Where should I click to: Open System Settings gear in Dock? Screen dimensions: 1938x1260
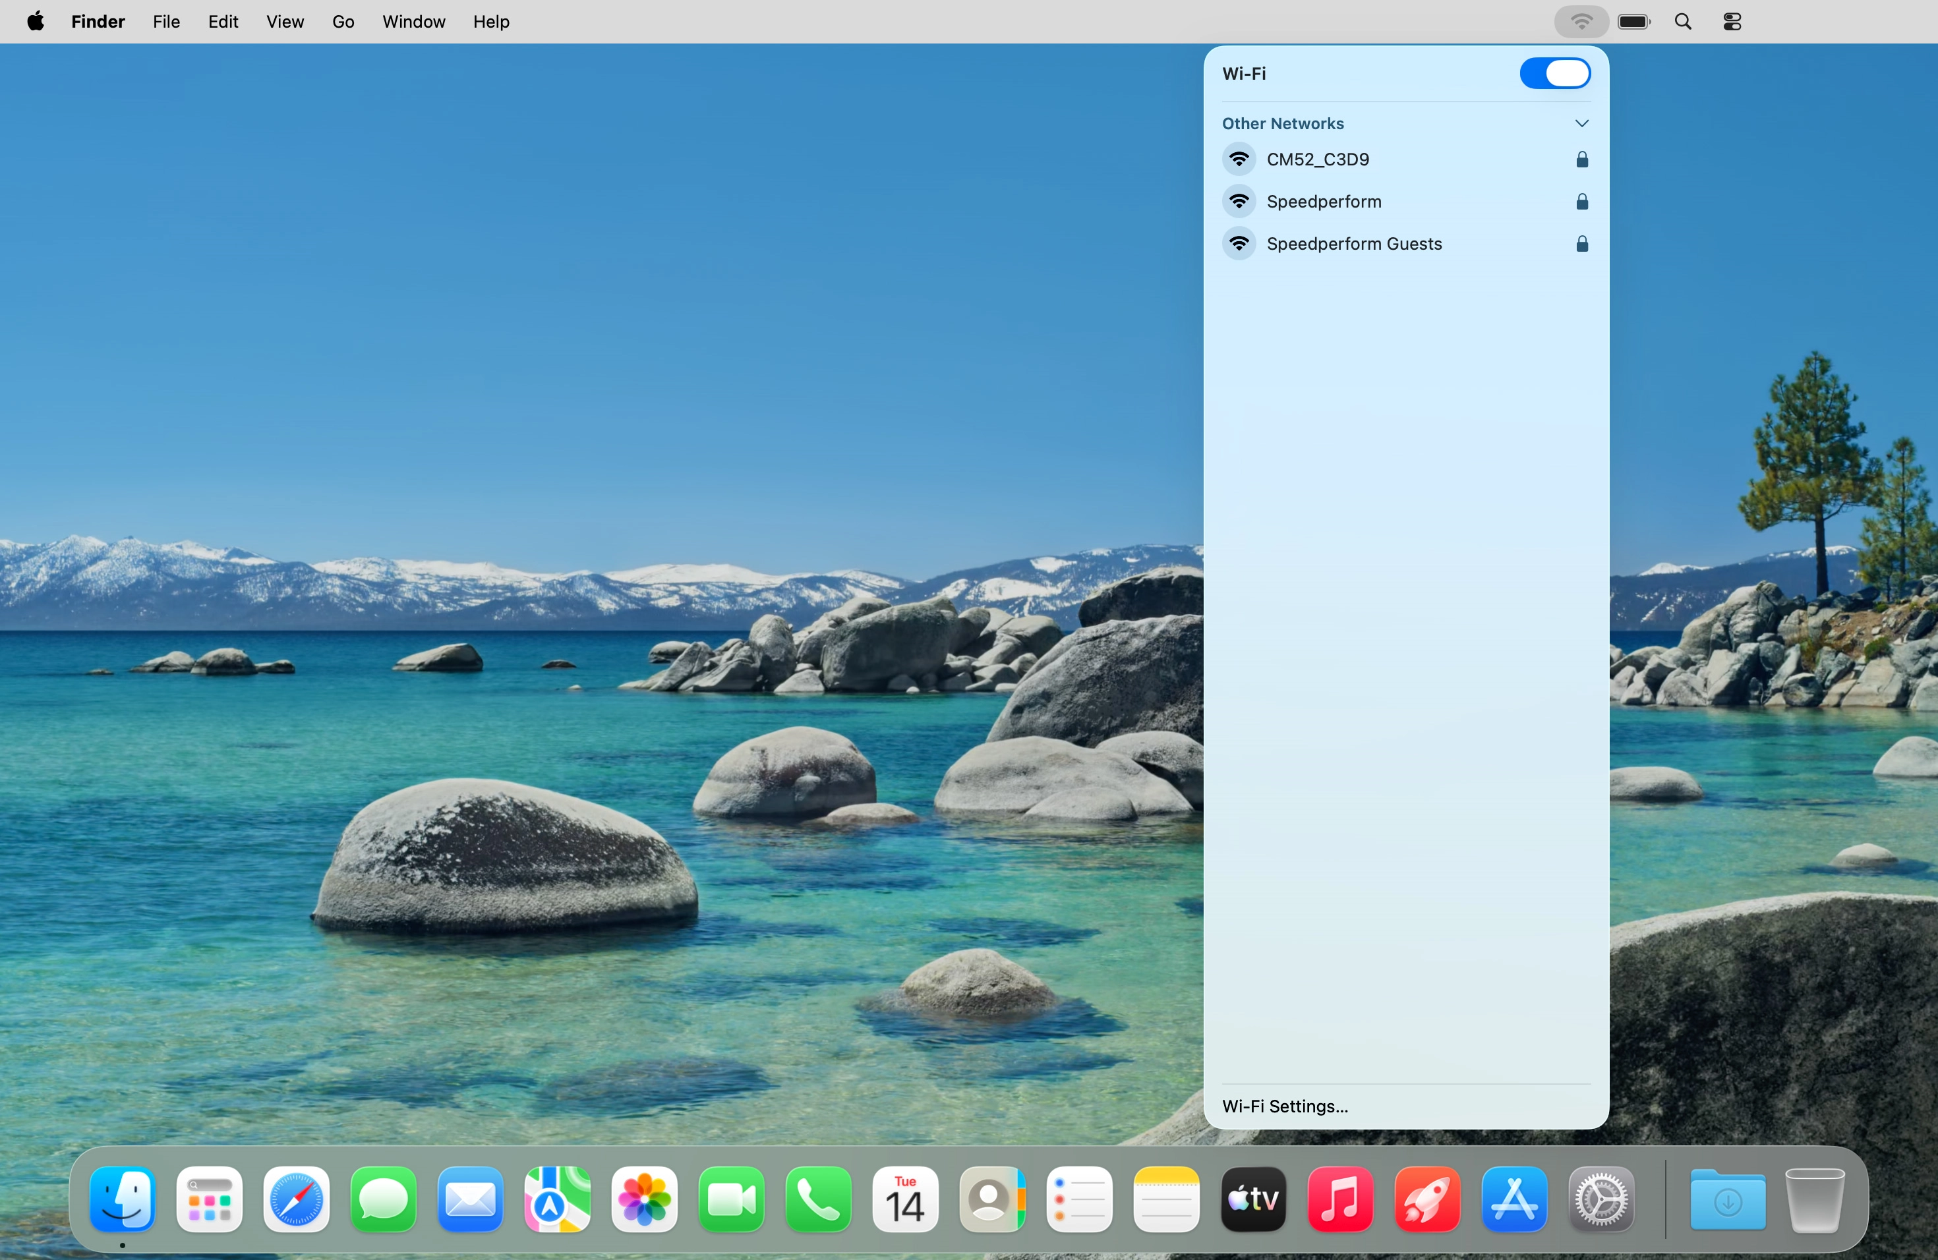1601,1200
